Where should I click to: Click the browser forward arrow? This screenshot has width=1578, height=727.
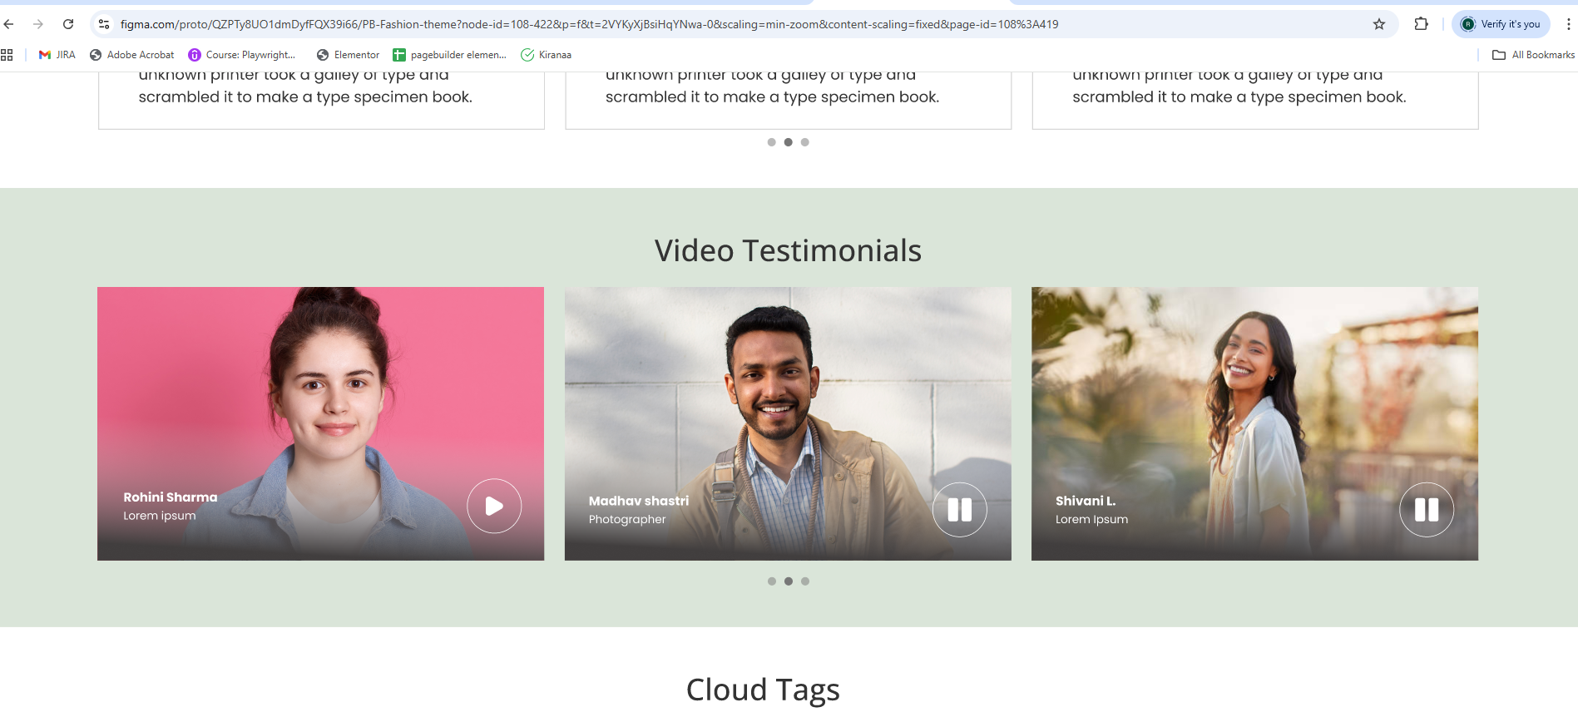click(x=38, y=24)
